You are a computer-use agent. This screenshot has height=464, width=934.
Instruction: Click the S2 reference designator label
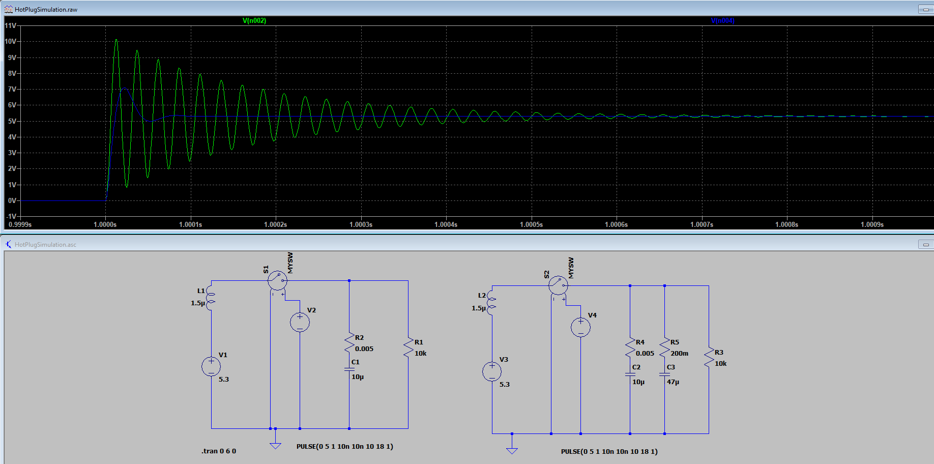click(546, 274)
